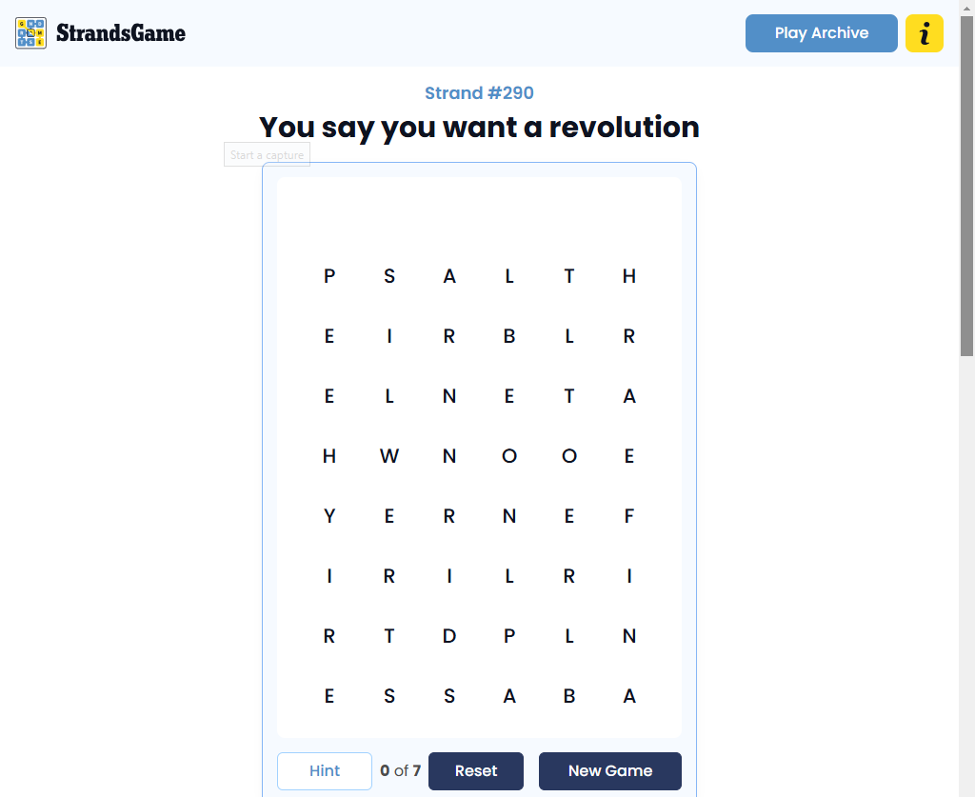Click the StrandsGame title text
Screen dimensions: 975x797
[x=121, y=33]
